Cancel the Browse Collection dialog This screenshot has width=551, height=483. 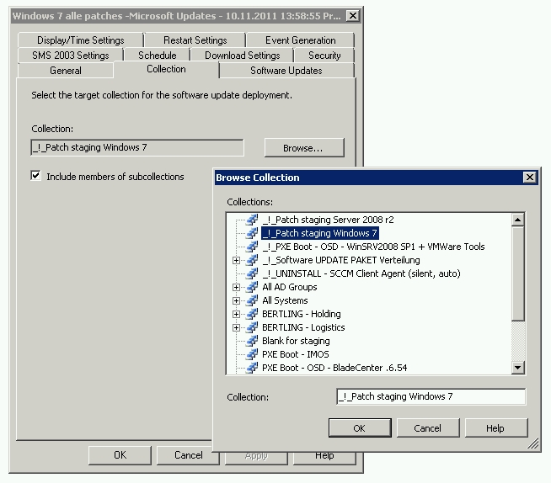click(428, 428)
